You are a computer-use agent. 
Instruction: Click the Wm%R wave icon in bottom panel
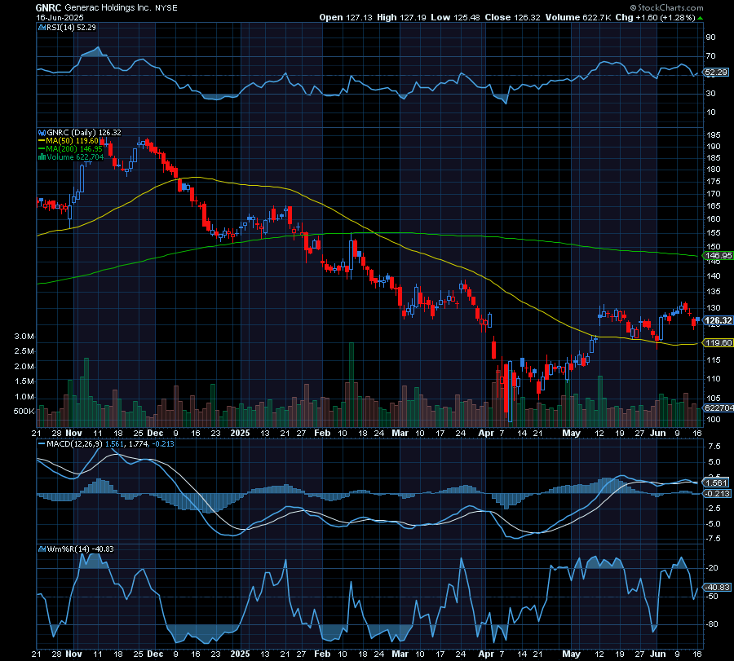coord(40,549)
